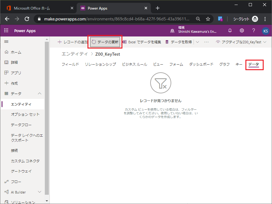
Task: Go forward in browser
Action: tap(17, 19)
